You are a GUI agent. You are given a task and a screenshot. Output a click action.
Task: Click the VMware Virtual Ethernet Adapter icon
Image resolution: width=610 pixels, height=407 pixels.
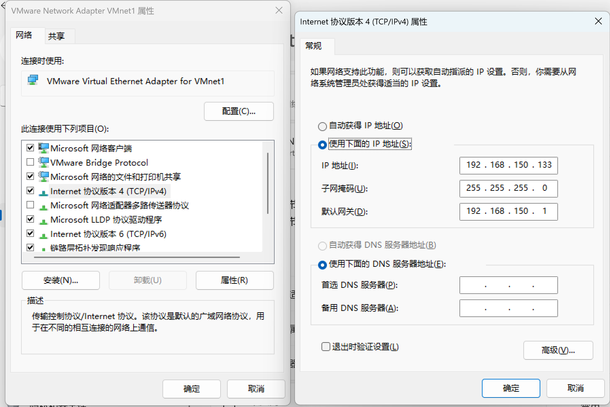tap(33, 80)
